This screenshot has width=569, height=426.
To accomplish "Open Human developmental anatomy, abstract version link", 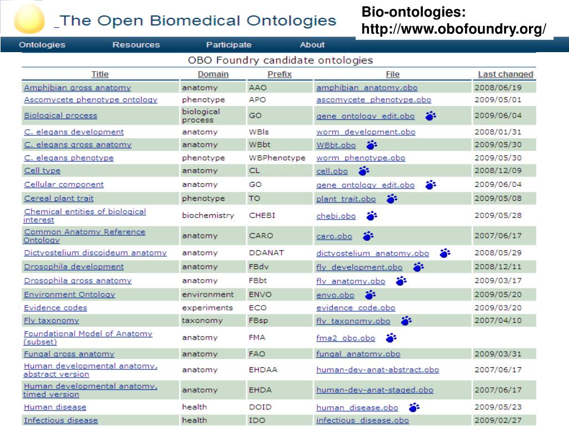I will (91, 370).
